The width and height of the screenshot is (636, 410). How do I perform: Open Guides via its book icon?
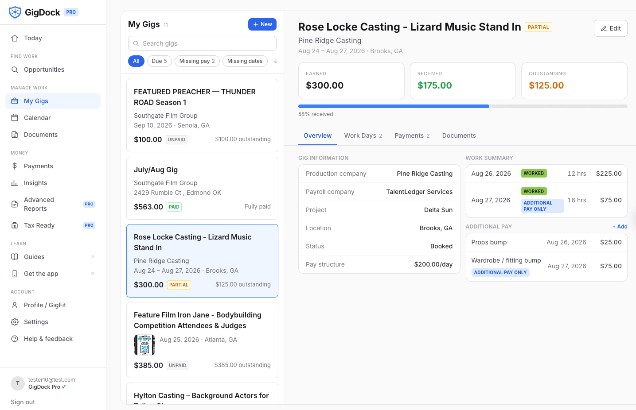[x=15, y=257]
